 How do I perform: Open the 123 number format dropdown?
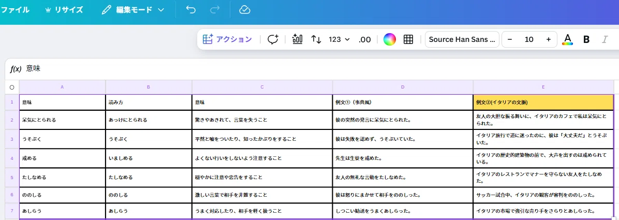[x=339, y=39]
